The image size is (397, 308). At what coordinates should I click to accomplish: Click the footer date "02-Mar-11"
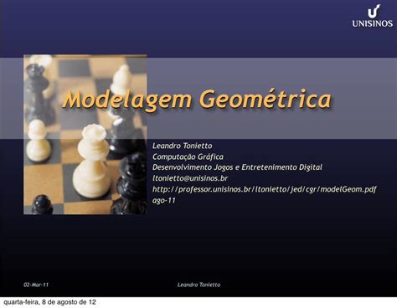coord(36,285)
